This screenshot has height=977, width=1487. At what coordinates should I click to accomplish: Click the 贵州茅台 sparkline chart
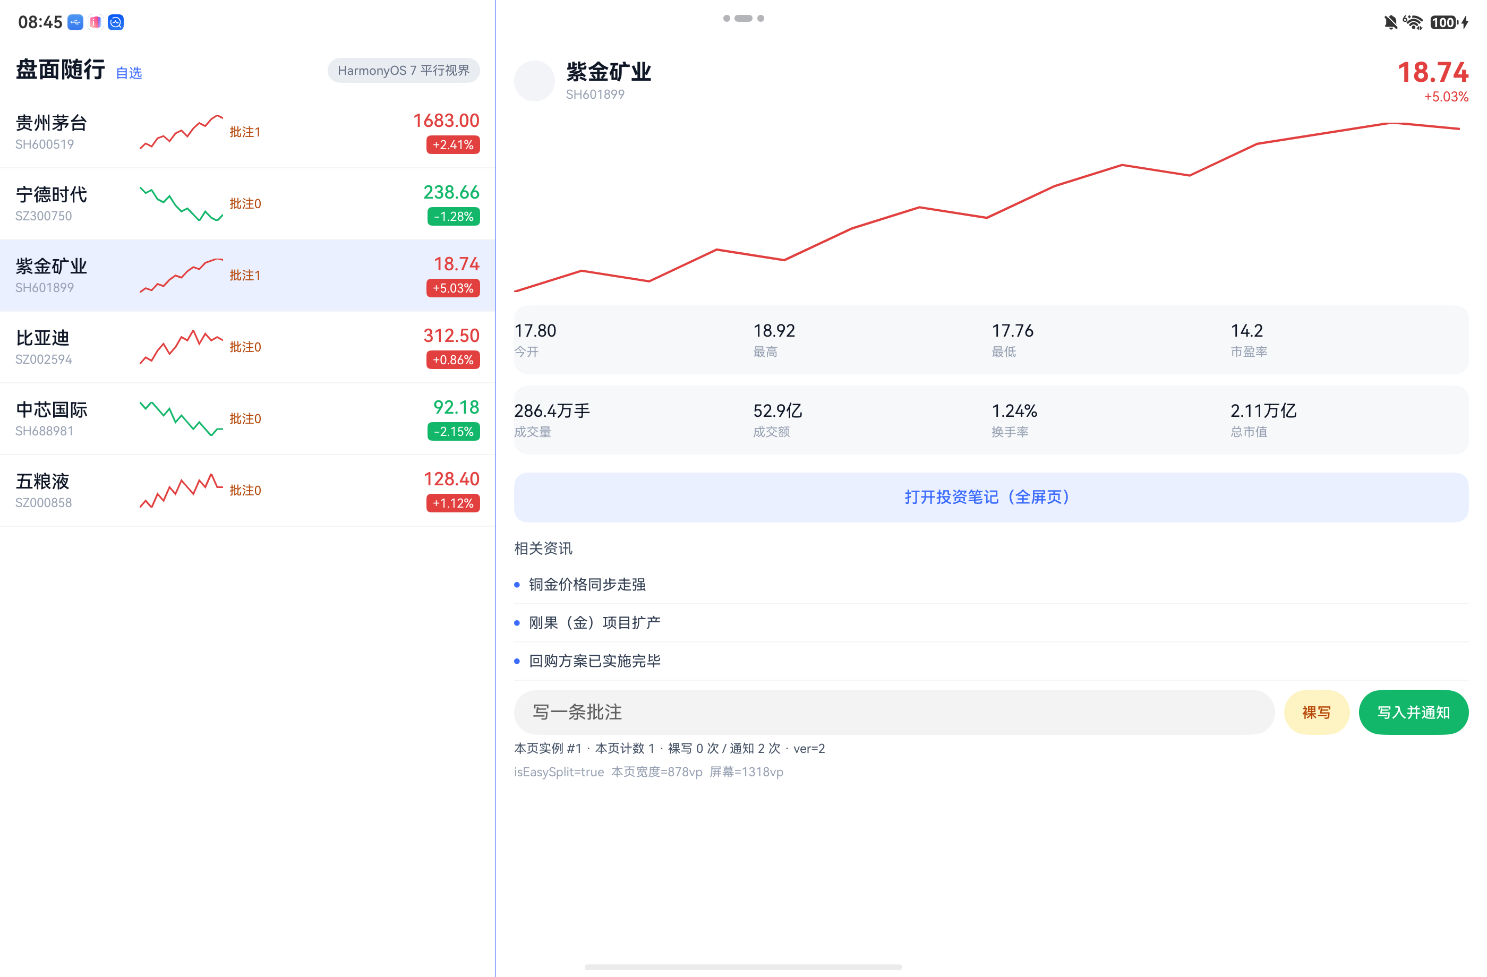[181, 132]
